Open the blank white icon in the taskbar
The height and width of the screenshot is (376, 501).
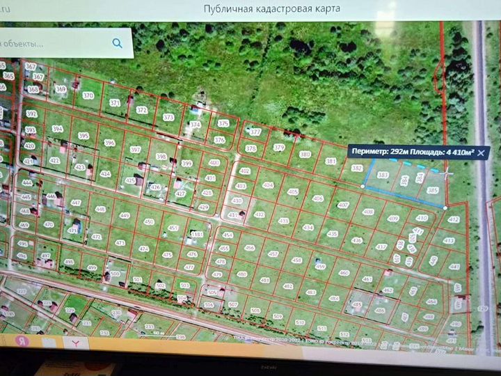[47, 341]
